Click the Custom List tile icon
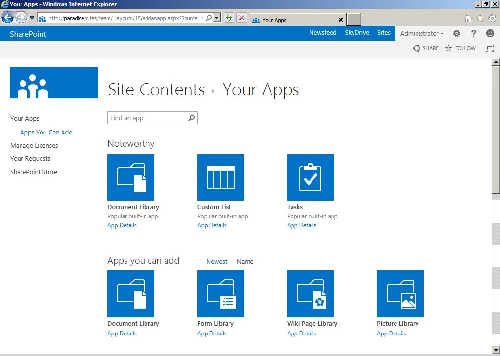This screenshot has width=500, height=356. (x=221, y=178)
